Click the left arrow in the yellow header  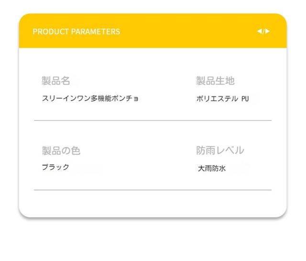point(259,31)
